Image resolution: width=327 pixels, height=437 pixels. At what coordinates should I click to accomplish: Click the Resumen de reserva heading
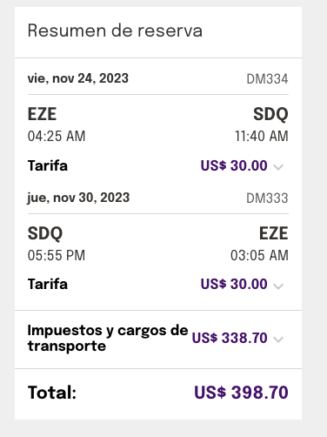click(x=115, y=30)
